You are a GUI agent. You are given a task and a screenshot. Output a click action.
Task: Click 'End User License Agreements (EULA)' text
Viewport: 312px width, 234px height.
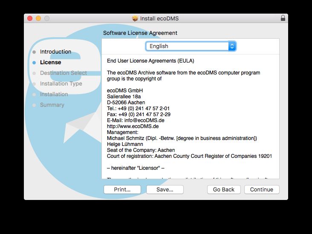pos(150,61)
